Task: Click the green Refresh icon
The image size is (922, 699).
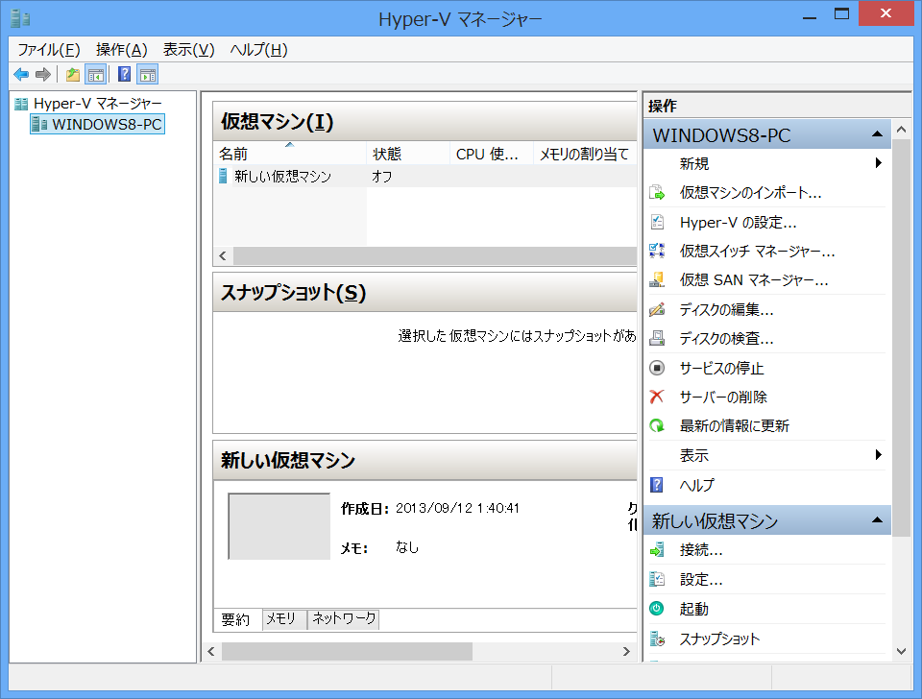Action: click(657, 425)
